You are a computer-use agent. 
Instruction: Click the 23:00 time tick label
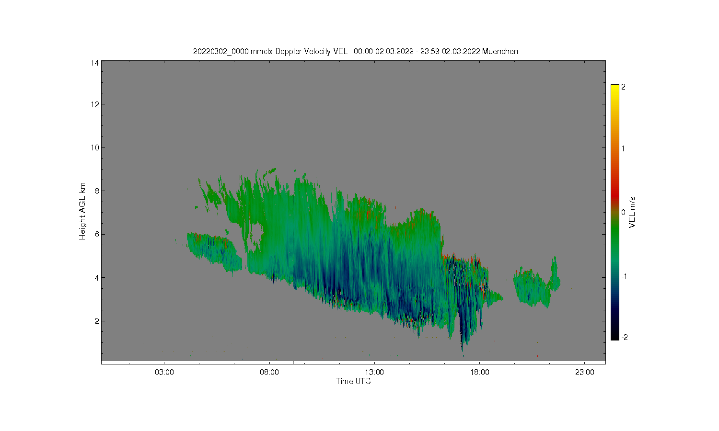click(584, 372)
